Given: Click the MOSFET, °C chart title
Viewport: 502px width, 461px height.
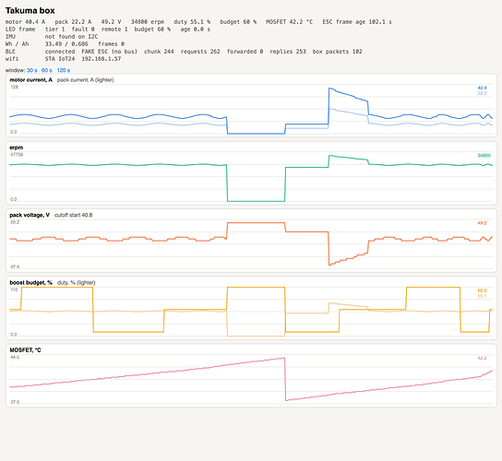Looking at the screenshot, I should coord(25,350).
